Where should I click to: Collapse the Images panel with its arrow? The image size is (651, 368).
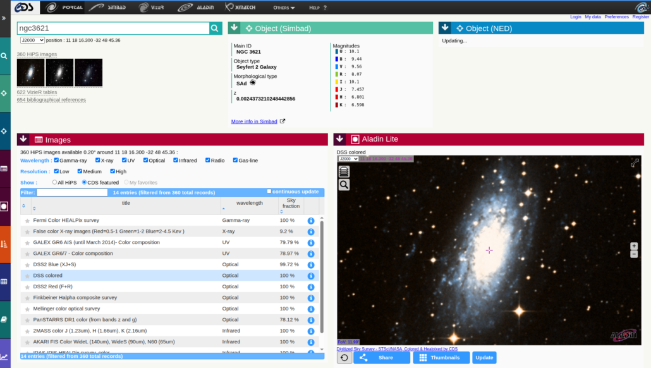[23, 139]
